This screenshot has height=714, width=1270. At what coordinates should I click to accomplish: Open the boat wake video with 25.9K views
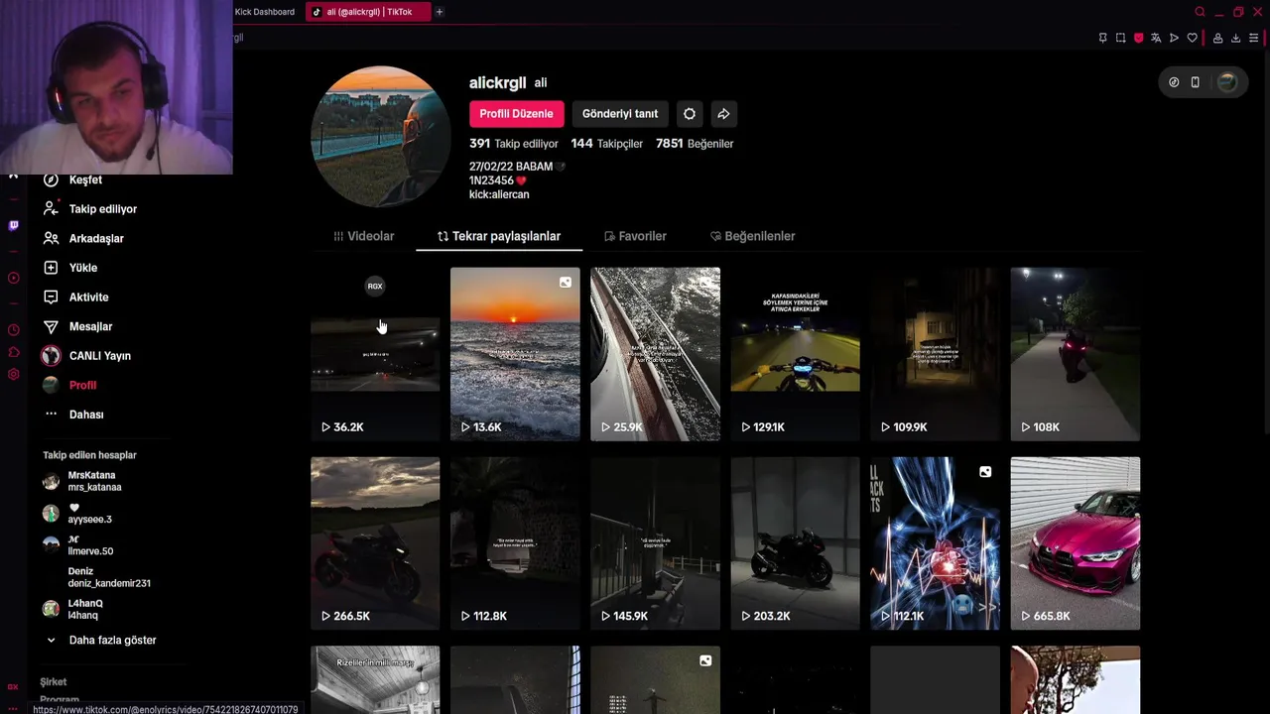pos(655,354)
